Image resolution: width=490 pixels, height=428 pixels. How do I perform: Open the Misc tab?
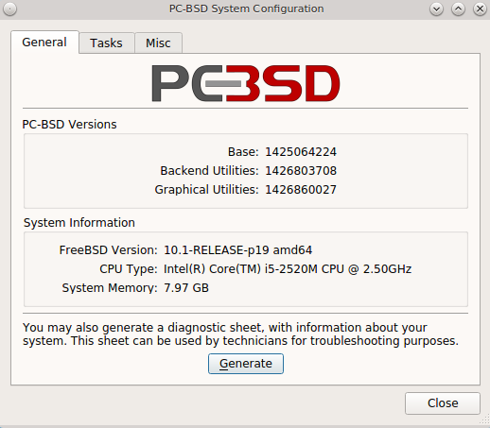click(158, 43)
